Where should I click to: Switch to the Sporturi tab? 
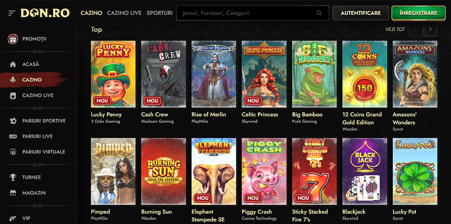pyautogui.click(x=160, y=13)
